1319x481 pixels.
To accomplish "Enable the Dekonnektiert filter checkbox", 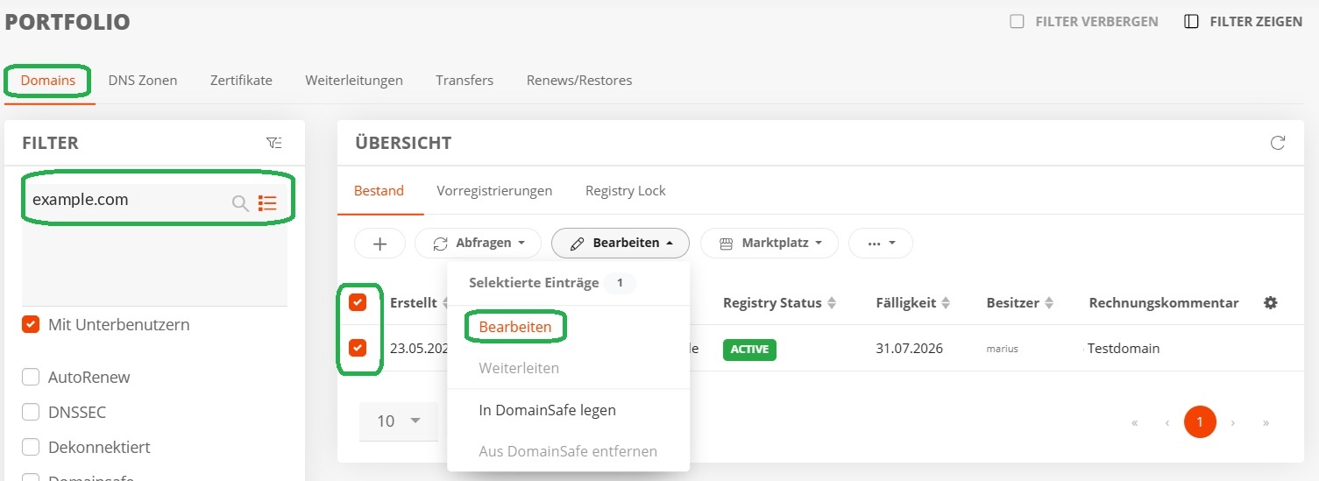I will [x=31, y=447].
